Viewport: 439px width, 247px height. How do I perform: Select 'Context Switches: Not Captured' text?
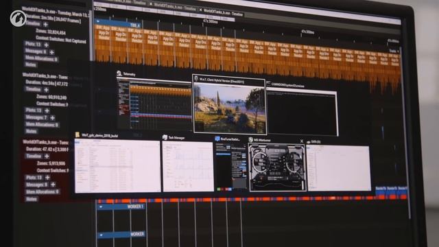click(x=61, y=40)
